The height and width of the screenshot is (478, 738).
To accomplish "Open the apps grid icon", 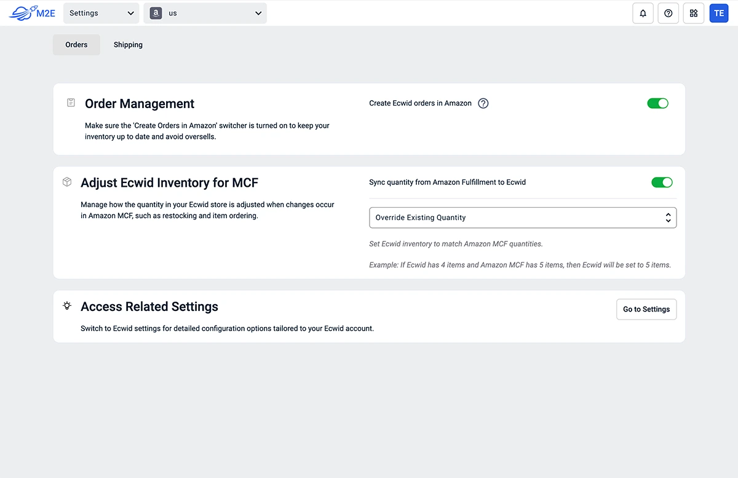I will pos(694,14).
